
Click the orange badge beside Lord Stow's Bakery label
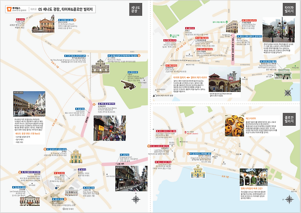148,146
